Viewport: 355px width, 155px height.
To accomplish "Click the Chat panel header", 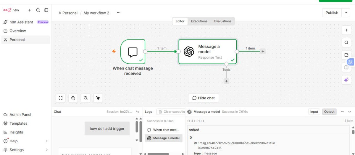I will click(57, 112).
